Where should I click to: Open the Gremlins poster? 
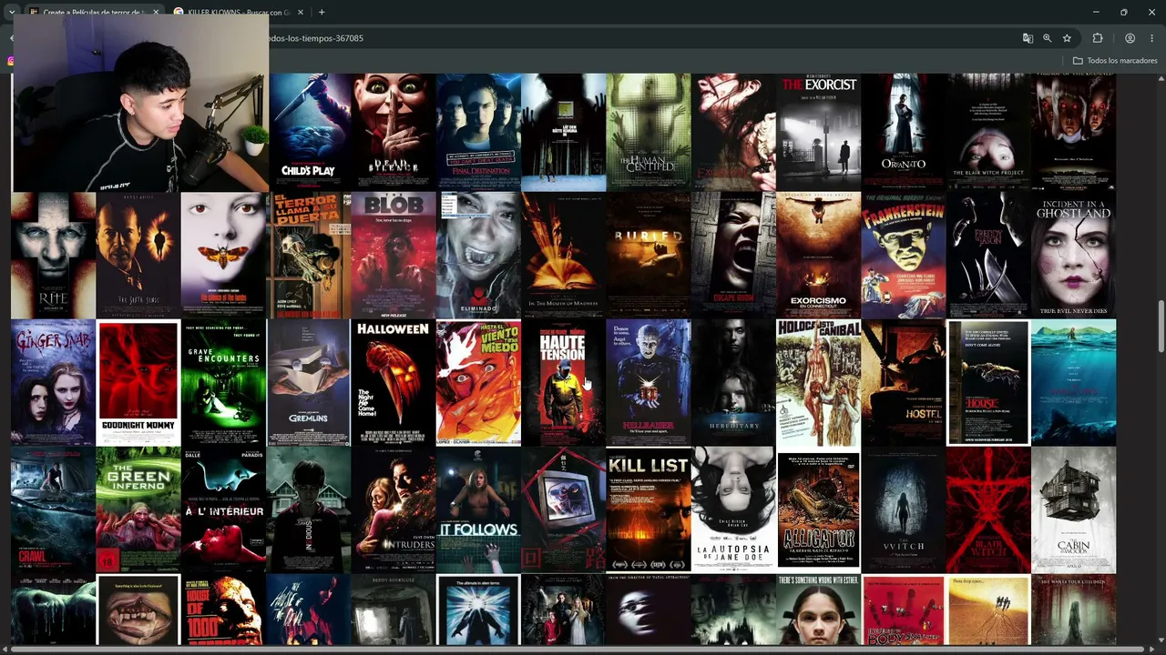coord(308,383)
